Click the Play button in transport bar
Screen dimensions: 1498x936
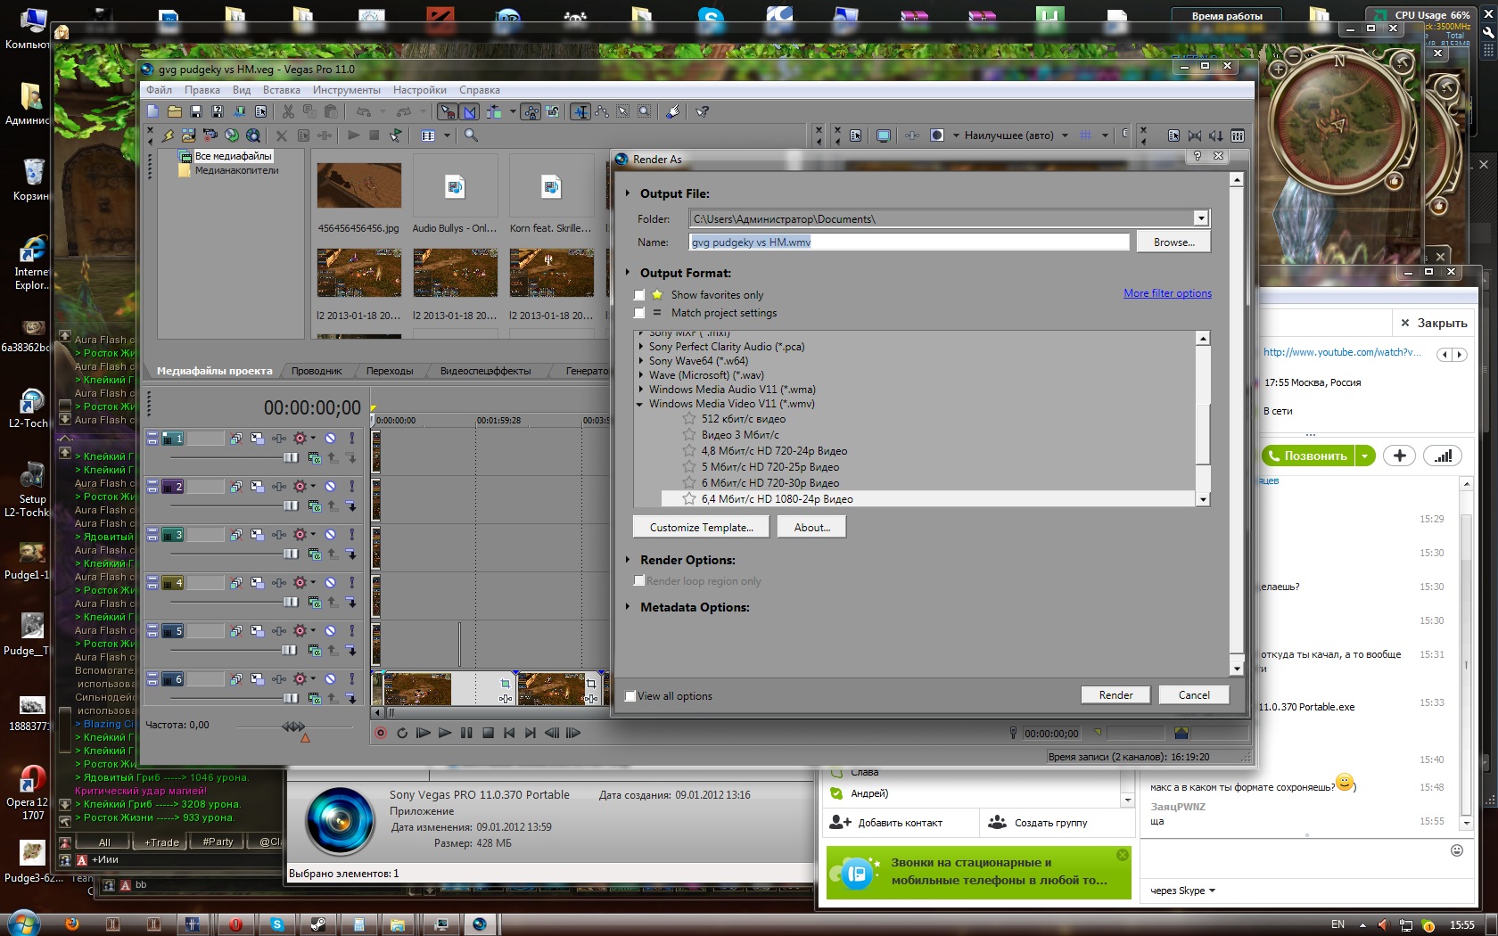coord(444,733)
